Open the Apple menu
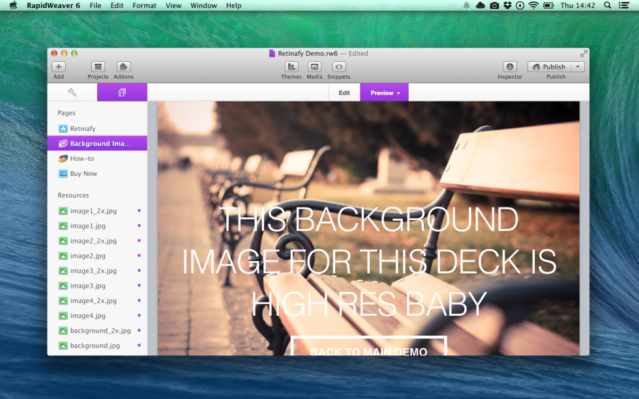Viewport: 639px width, 399px height. click(x=13, y=5)
